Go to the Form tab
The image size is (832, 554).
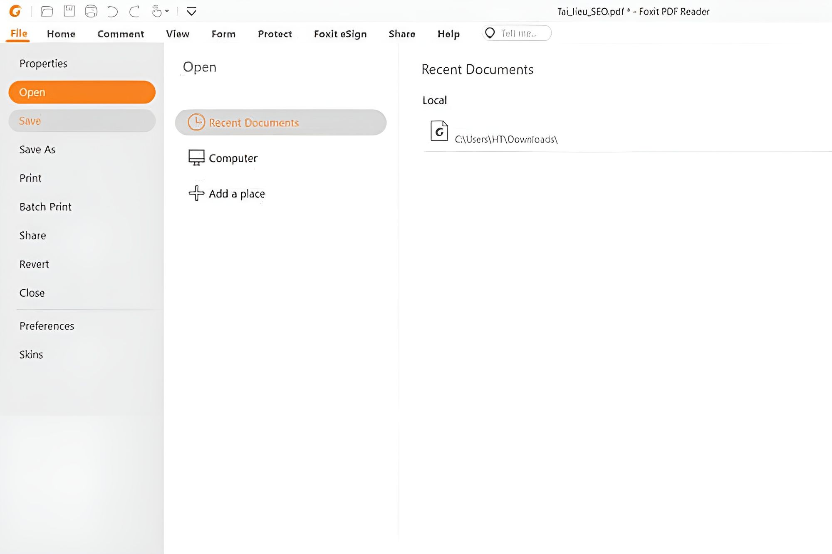pyautogui.click(x=223, y=34)
